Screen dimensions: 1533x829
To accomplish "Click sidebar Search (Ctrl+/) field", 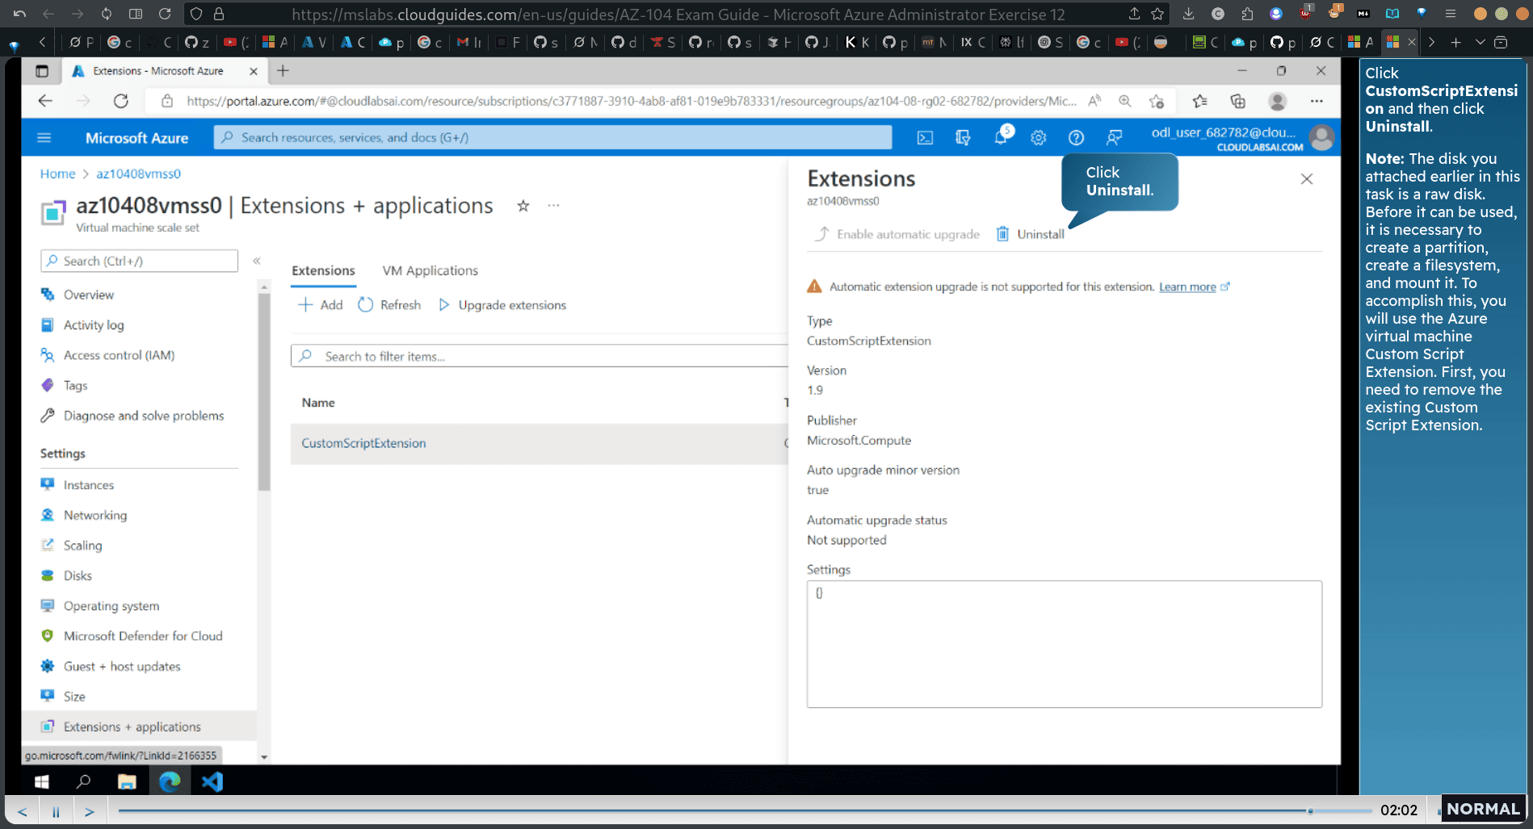I will [x=139, y=261].
